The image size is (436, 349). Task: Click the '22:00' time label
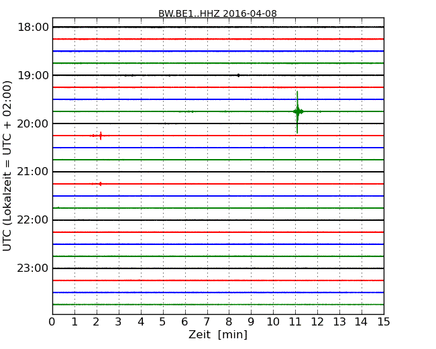(x=33, y=220)
